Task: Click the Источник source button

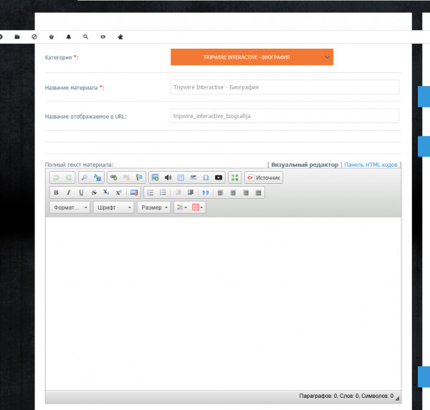Action: point(264,177)
